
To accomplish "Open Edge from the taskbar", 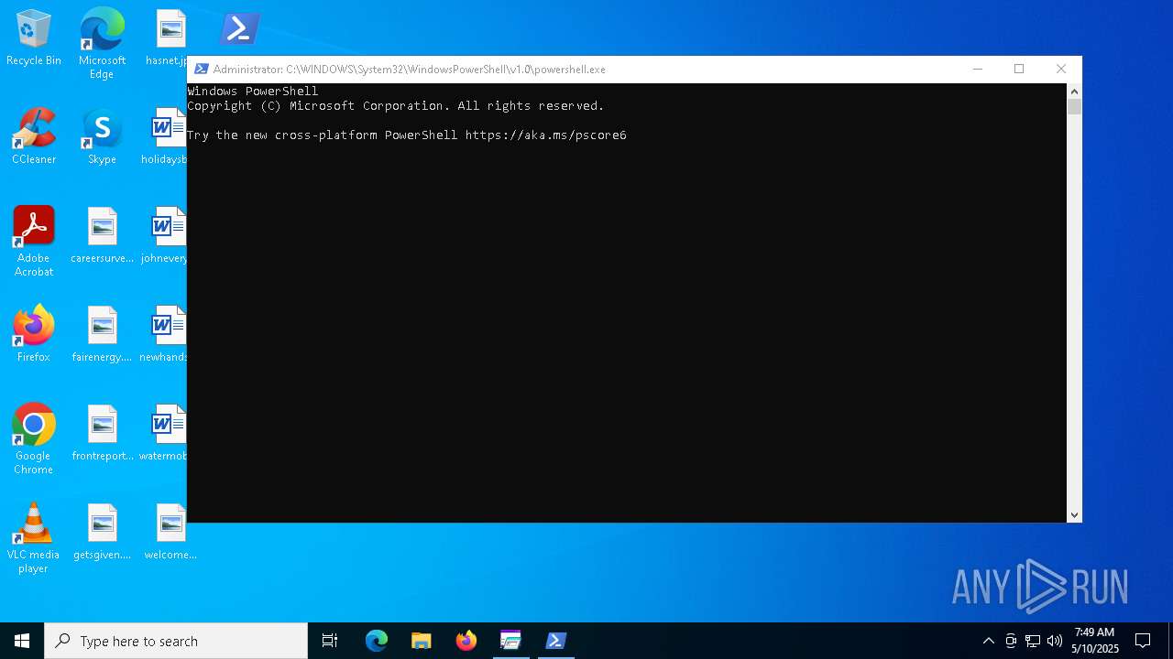I will pyautogui.click(x=377, y=641).
